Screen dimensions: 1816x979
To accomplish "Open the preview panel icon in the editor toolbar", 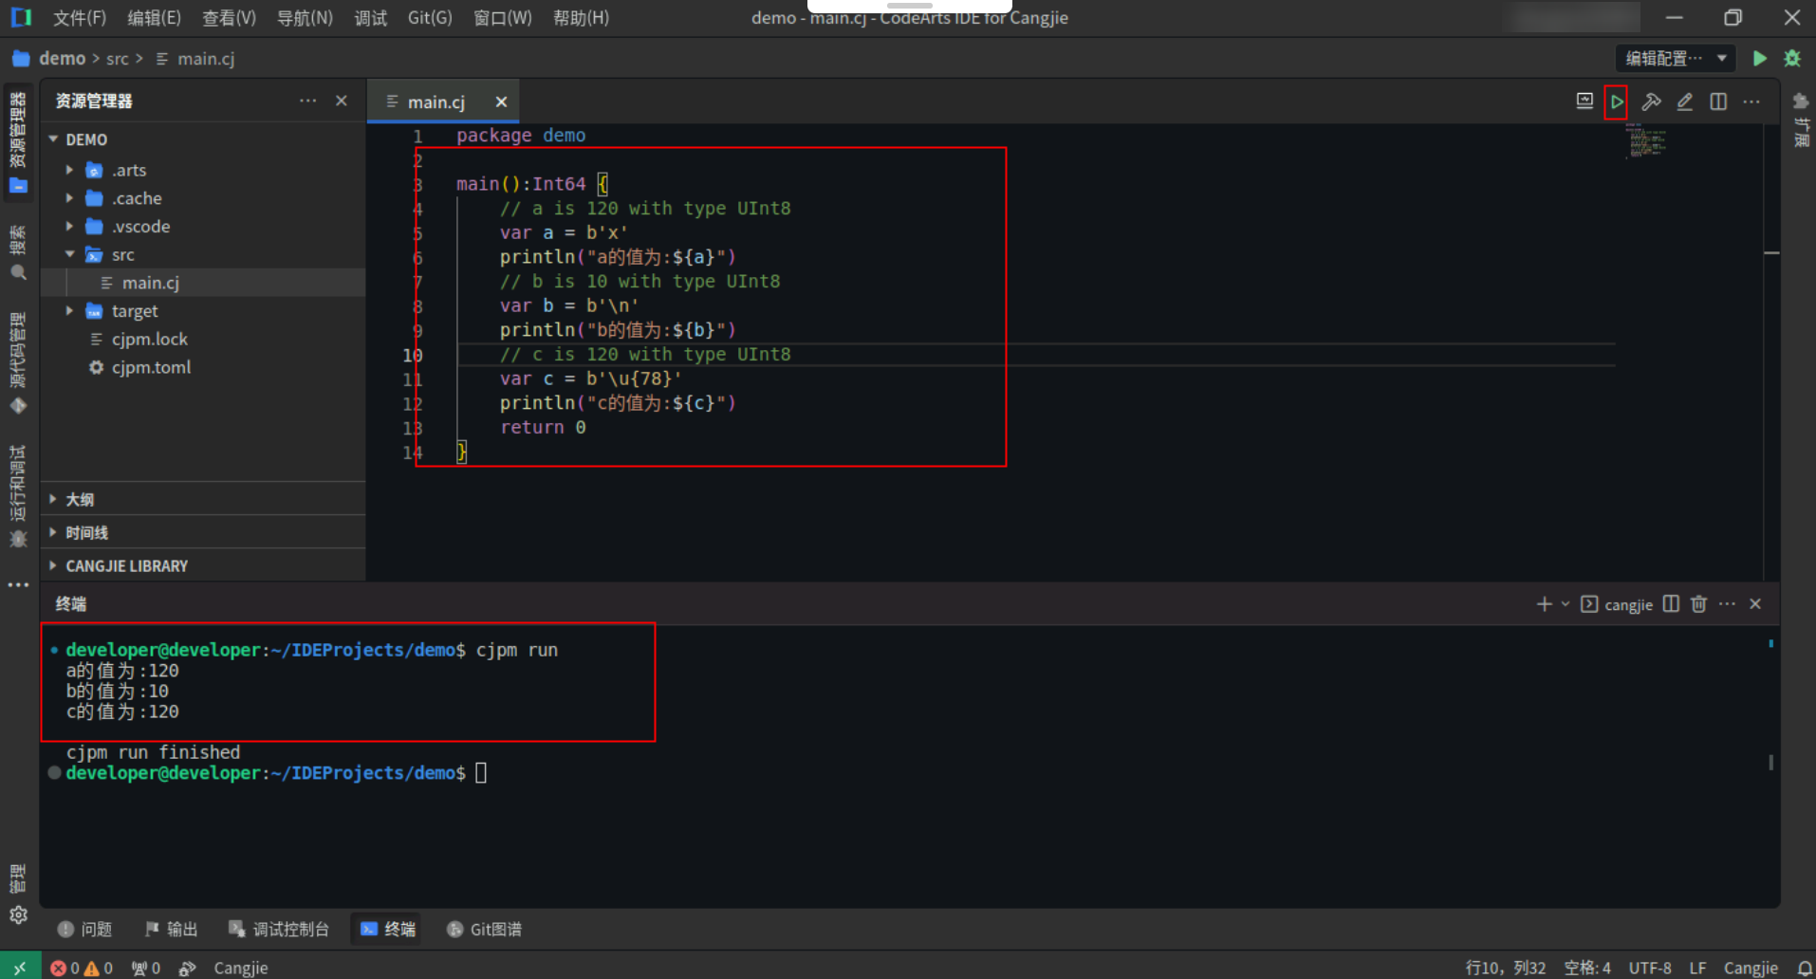I will click(1584, 102).
